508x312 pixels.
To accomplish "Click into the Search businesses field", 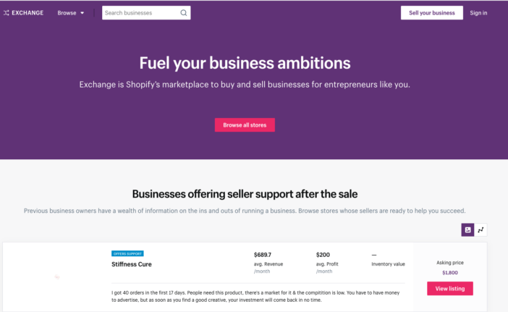I will click(x=146, y=13).
